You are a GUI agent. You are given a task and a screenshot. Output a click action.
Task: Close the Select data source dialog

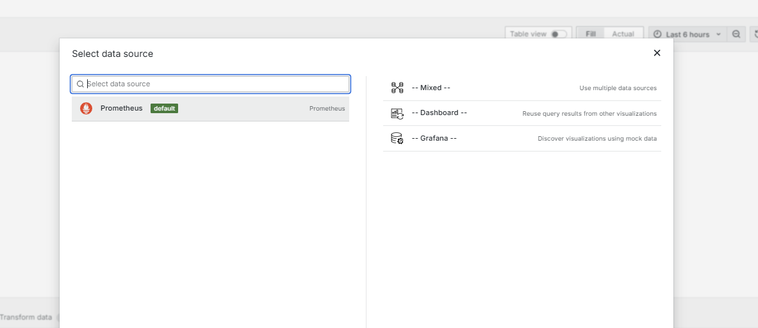pos(657,53)
